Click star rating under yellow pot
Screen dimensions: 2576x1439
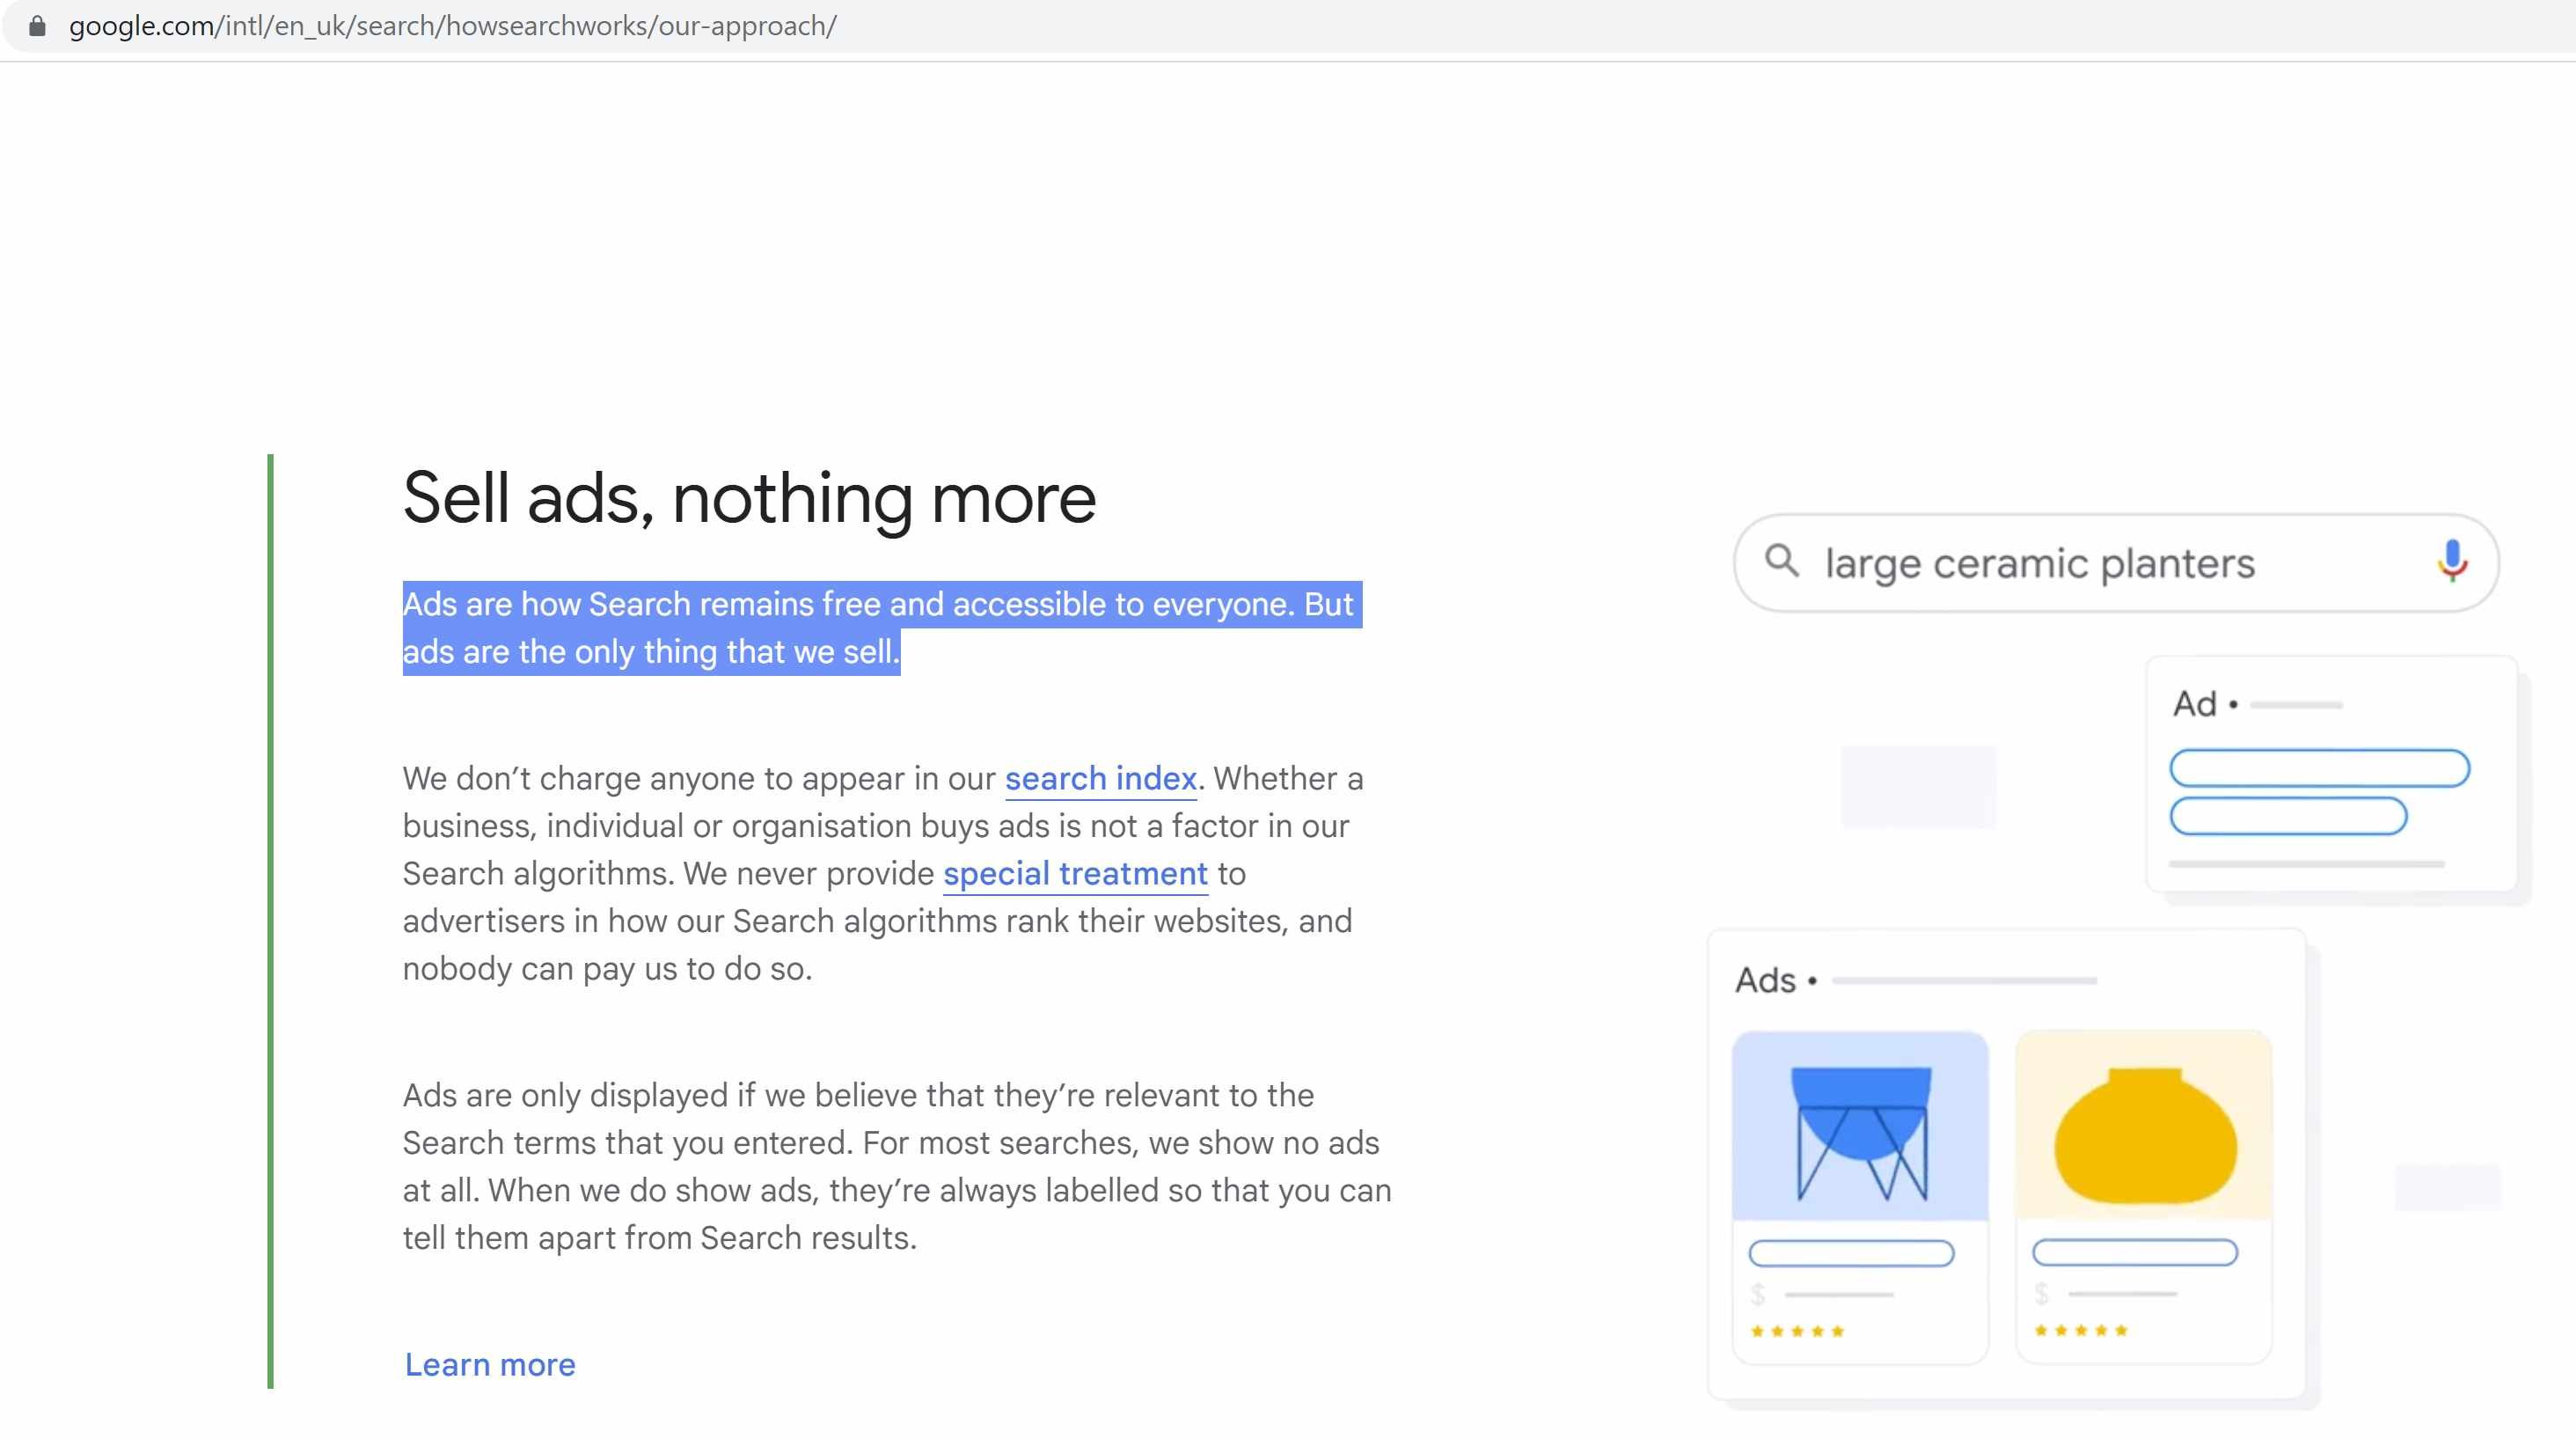coord(2081,1330)
